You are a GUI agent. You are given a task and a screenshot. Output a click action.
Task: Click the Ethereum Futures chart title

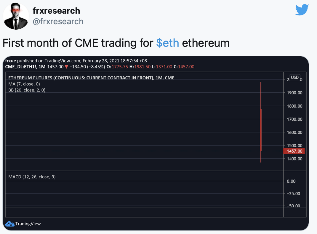91,78
